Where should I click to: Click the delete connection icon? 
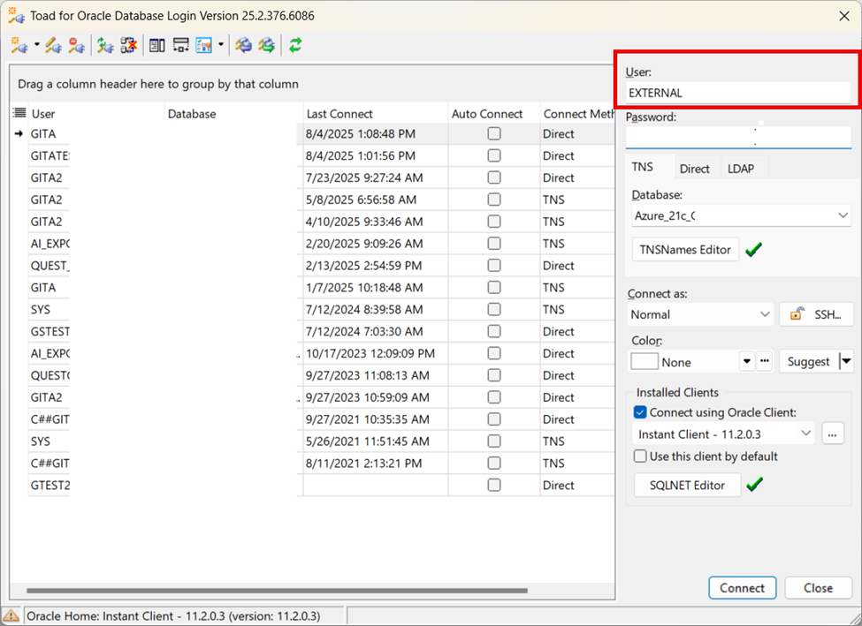(77, 45)
